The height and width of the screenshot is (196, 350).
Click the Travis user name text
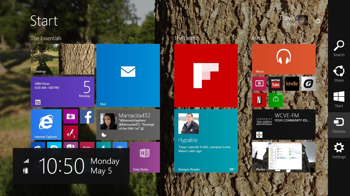(x=287, y=18)
